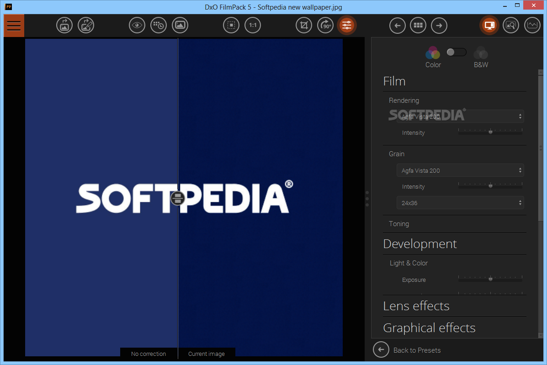The image size is (547, 365).
Task: Click the open image toolbar icon
Action: pyautogui.click(x=64, y=25)
